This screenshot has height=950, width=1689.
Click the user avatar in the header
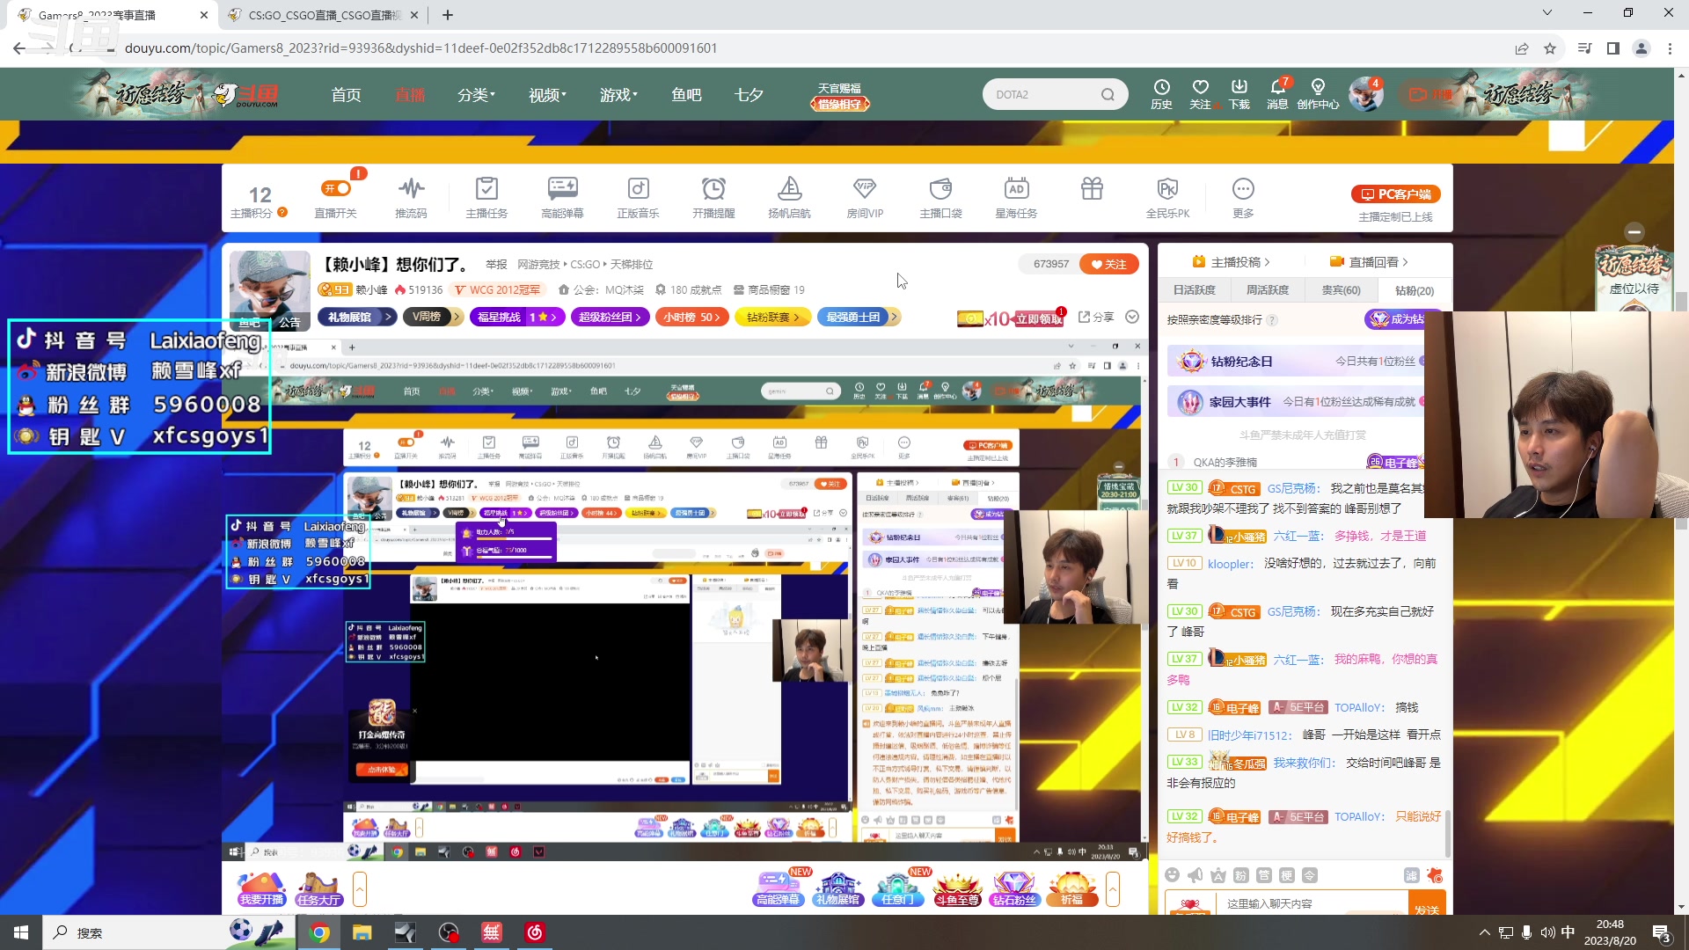click(x=1365, y=94)
